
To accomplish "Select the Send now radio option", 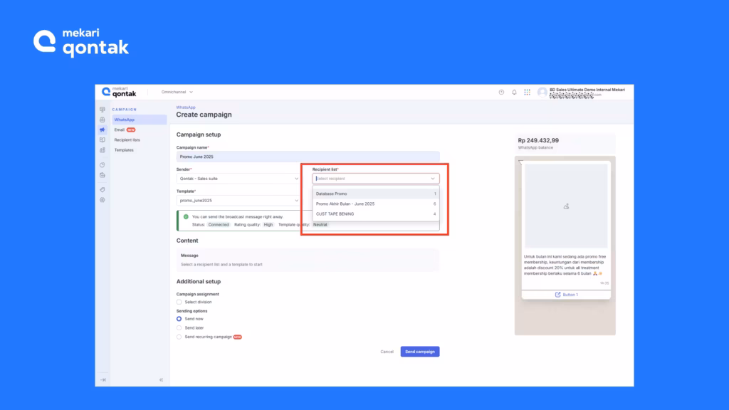I will click(179, 319).
